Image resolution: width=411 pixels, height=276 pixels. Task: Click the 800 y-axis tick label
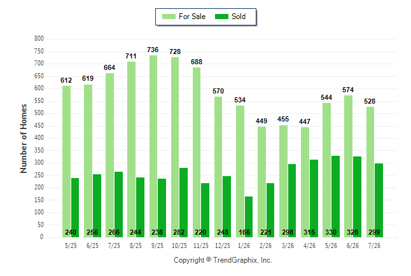pyautogui.click(x=39, y=39)
